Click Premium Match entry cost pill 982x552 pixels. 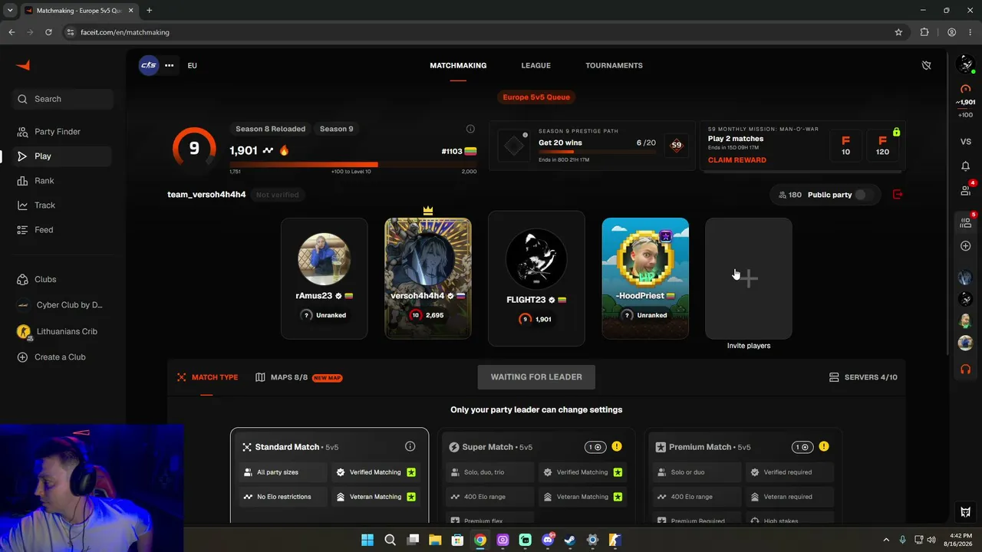pyautogui.click(x=802, y=447)
